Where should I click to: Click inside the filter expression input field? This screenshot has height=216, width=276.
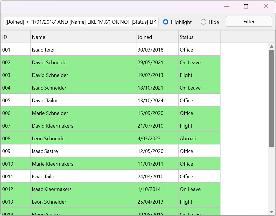[x=81, y=22]
